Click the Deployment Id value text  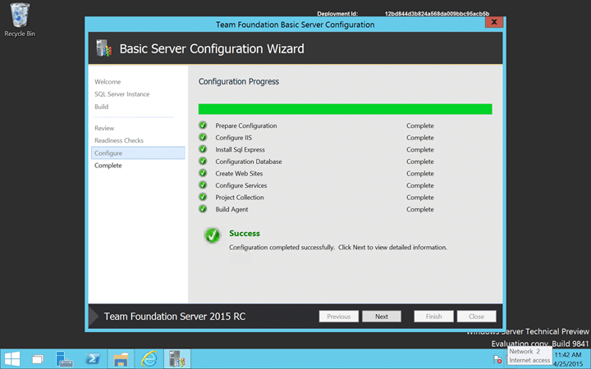pos(437,14)
